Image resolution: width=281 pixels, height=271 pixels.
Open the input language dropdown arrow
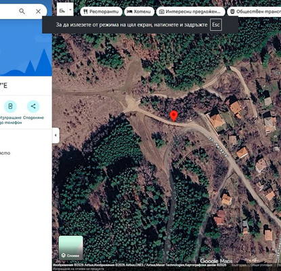[70, 9]
